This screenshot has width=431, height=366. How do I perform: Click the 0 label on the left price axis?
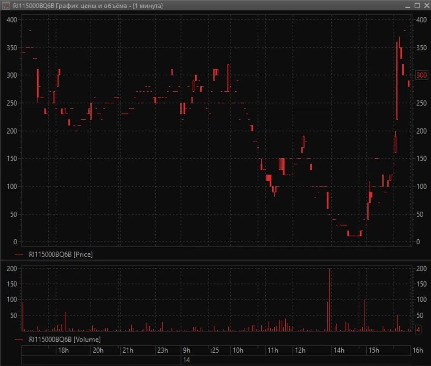click(15, 242)
